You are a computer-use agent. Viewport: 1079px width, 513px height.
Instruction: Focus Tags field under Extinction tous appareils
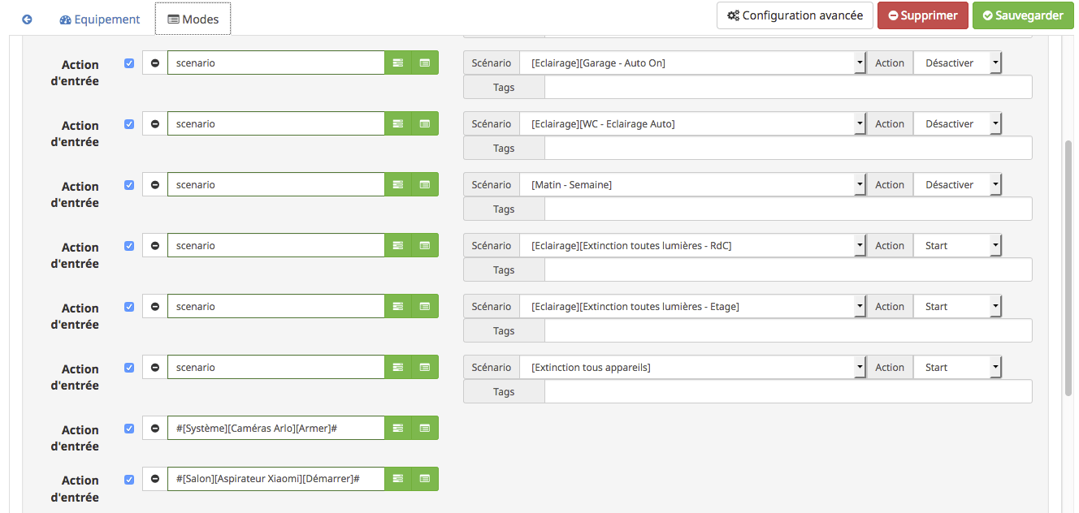tap(788, 391)
